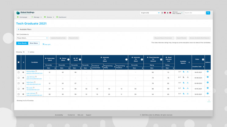Sort by the star favorites column

tap(24, 62)
